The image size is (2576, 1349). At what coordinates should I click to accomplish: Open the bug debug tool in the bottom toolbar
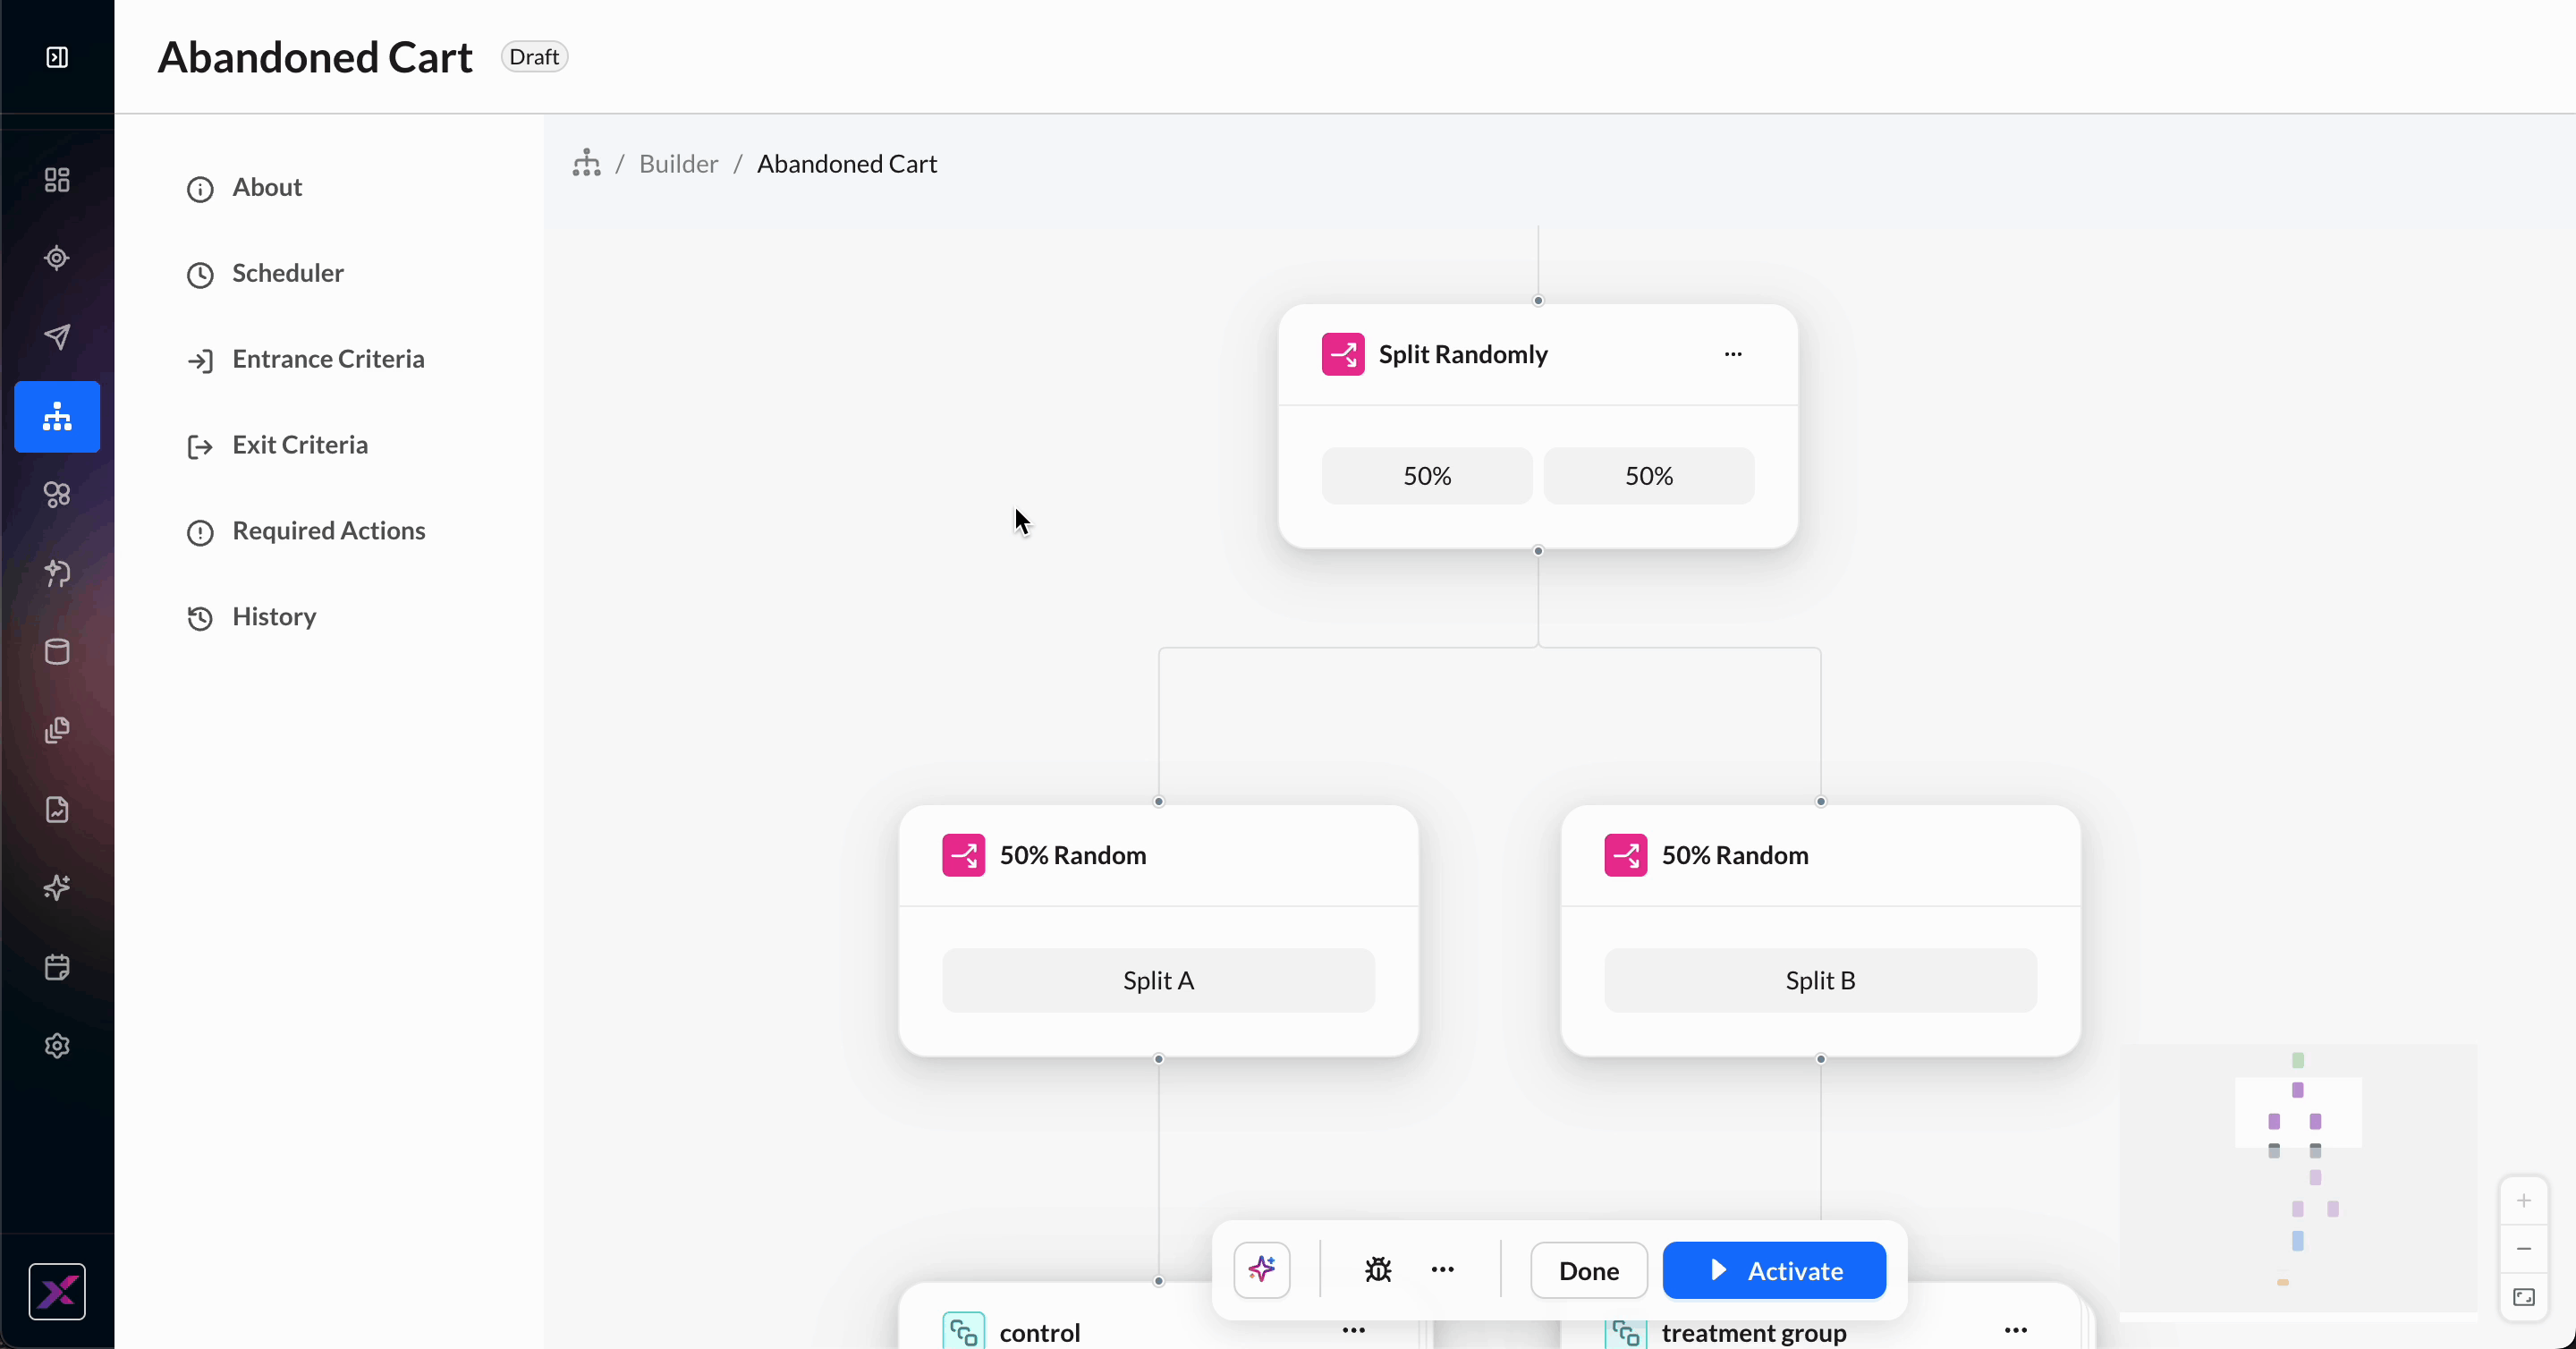click(x=1378, y=1270)
